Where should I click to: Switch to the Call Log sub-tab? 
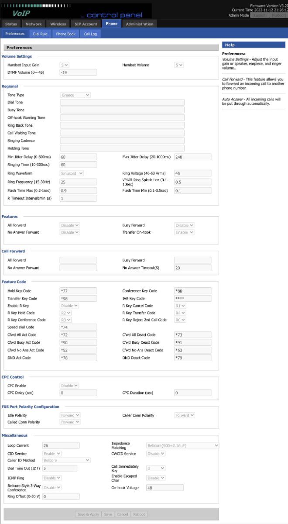(90, 34)
